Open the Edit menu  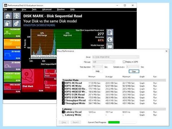pos(14,9)
